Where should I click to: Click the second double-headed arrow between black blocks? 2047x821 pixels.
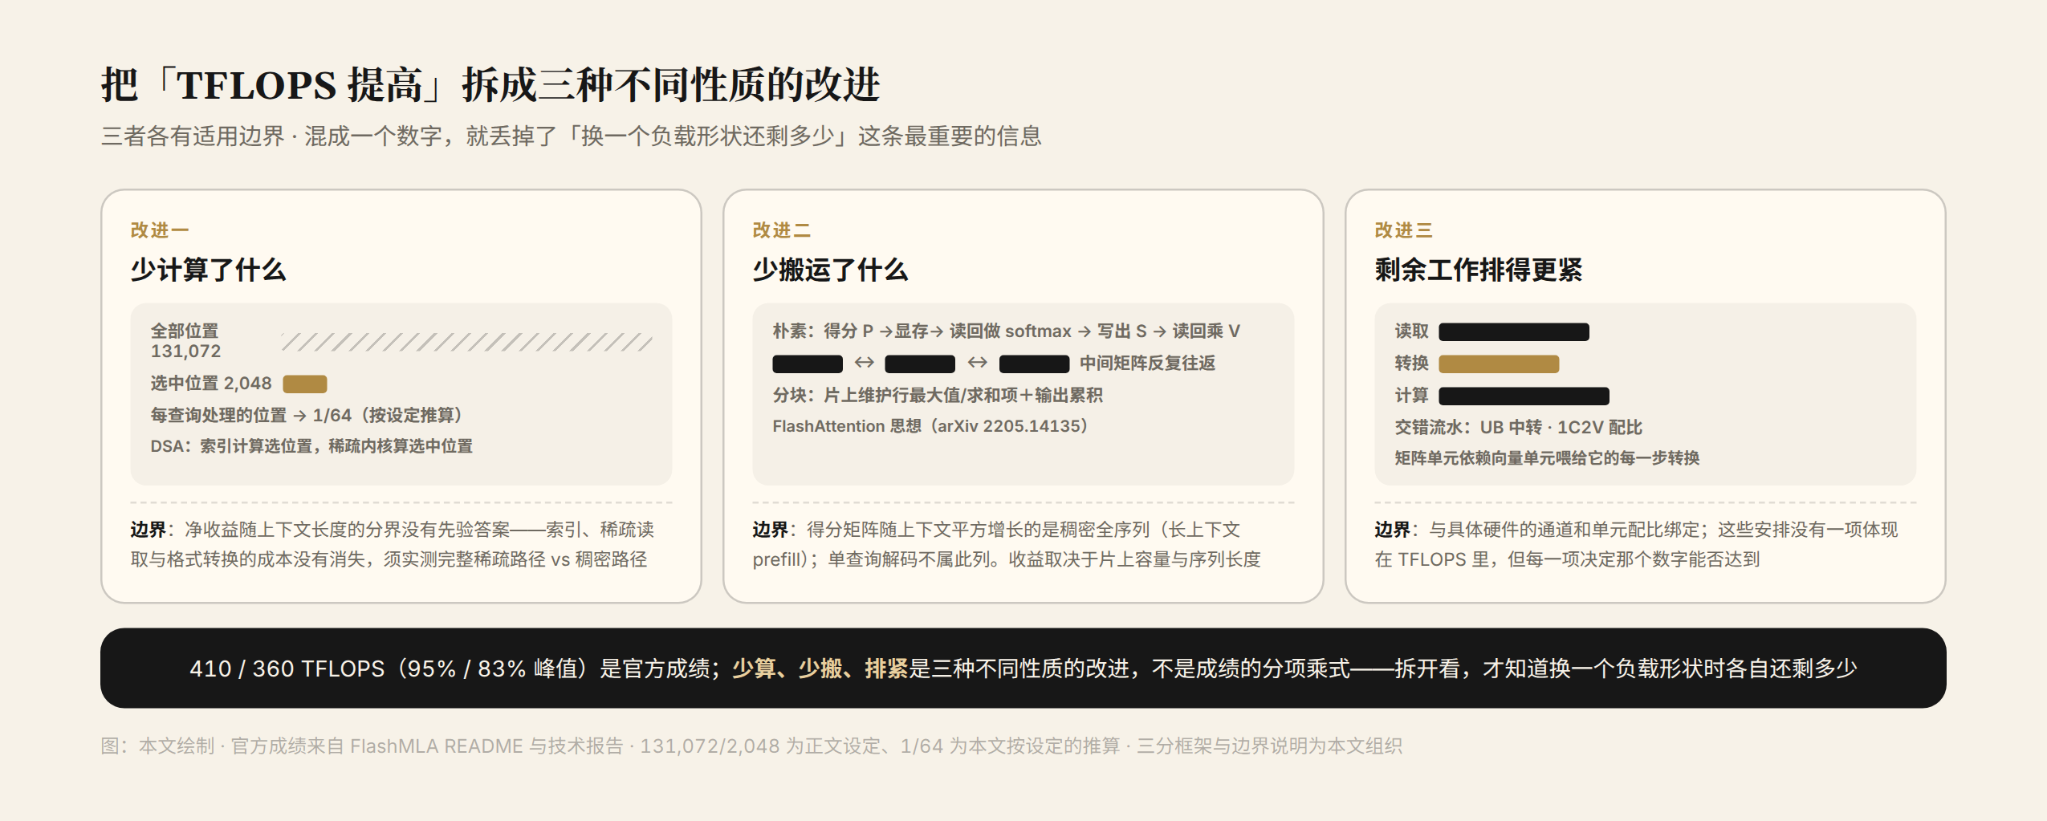(977, 363)
